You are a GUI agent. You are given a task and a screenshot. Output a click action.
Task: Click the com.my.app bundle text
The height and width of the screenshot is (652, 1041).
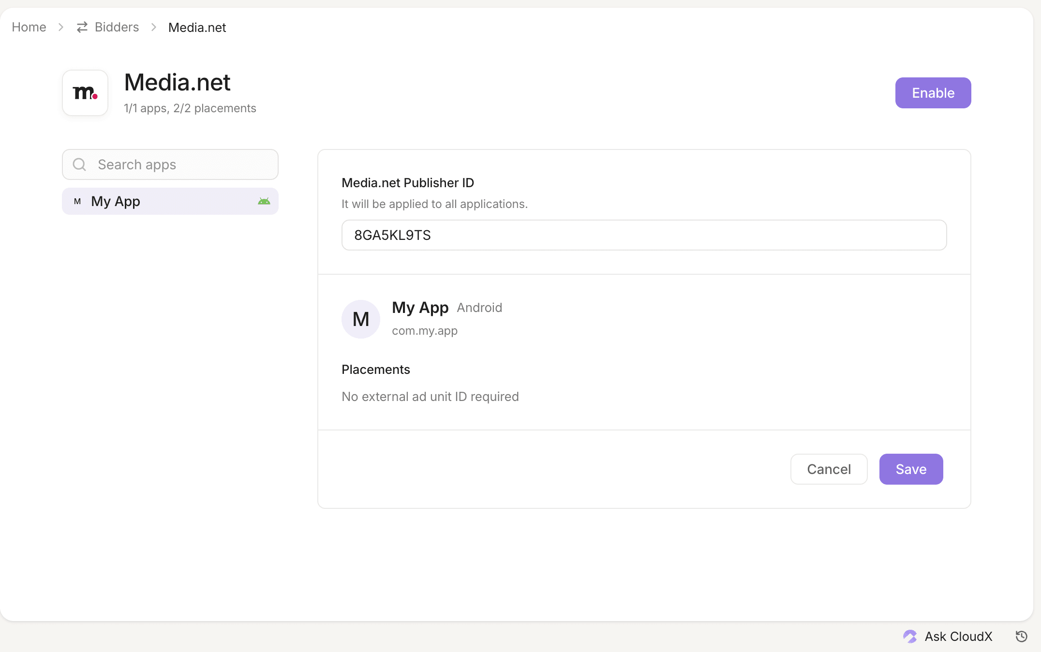coord(425,331)
